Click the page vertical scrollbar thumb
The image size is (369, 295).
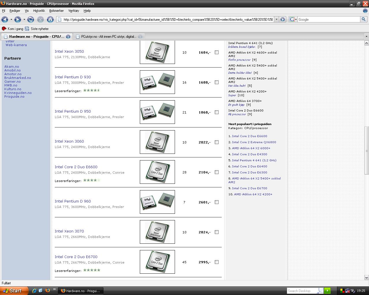coord(366,150)
